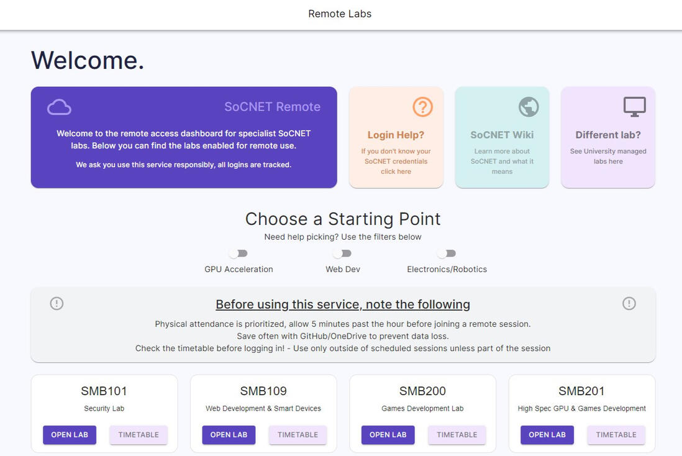682x456 pixels.
Task: Click the globe icon on the SoCNET Wiki card
Action: [x=529, y=106]
